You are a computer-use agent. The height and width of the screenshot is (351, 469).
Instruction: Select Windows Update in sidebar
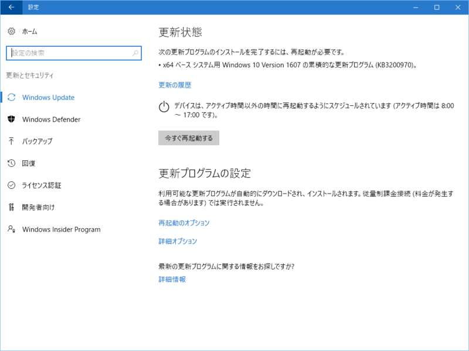[x=48, y=97]
